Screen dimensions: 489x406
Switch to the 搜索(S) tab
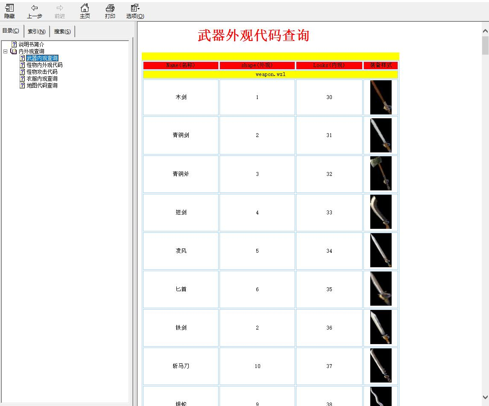(x=62, y=32)
